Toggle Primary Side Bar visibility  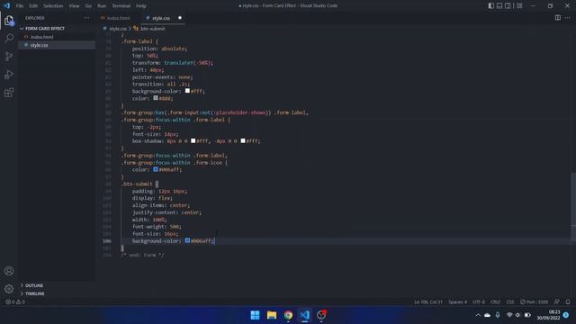tap(491, 5)
